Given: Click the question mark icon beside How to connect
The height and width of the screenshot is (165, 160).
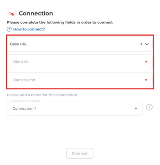Looking at the screenshot, I should pyautogui.click(x=9, y=29).
